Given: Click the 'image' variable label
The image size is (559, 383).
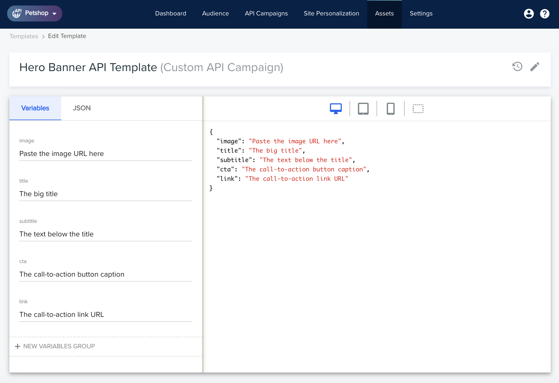Looking at the screenshot, I should (27, 141).
